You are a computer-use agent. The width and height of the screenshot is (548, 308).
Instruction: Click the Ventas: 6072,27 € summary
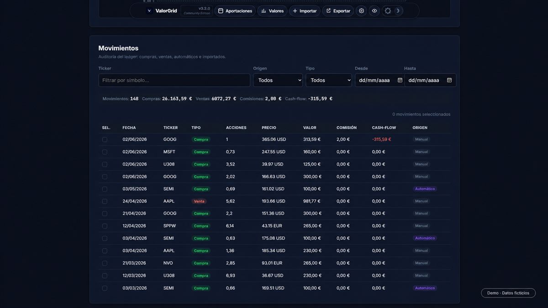pyautogui.click(x=216, y=99)
